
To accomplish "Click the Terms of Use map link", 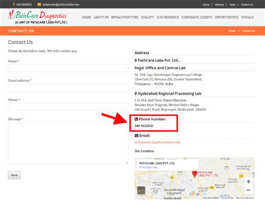I will (227, 198).
